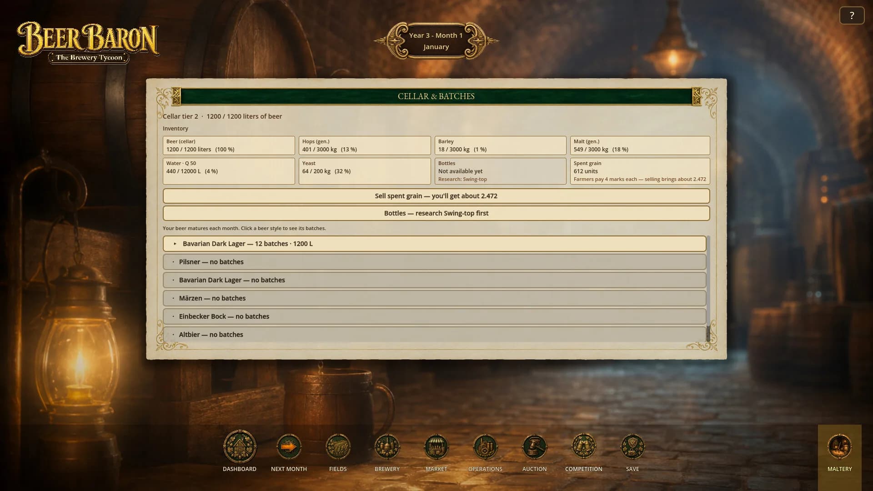Image resolution: width=873 pixels, height=491 pixels.
Task: Click the Research: Swing-top text
Action: click(x=462, y=179)
